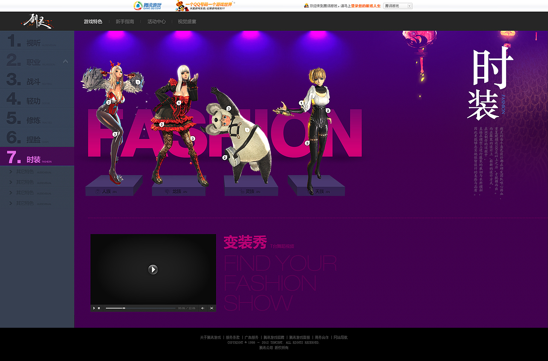Click the 关于腾讯游戏 footer link
This screenshot has width=548, height=361.
point(211,338)
